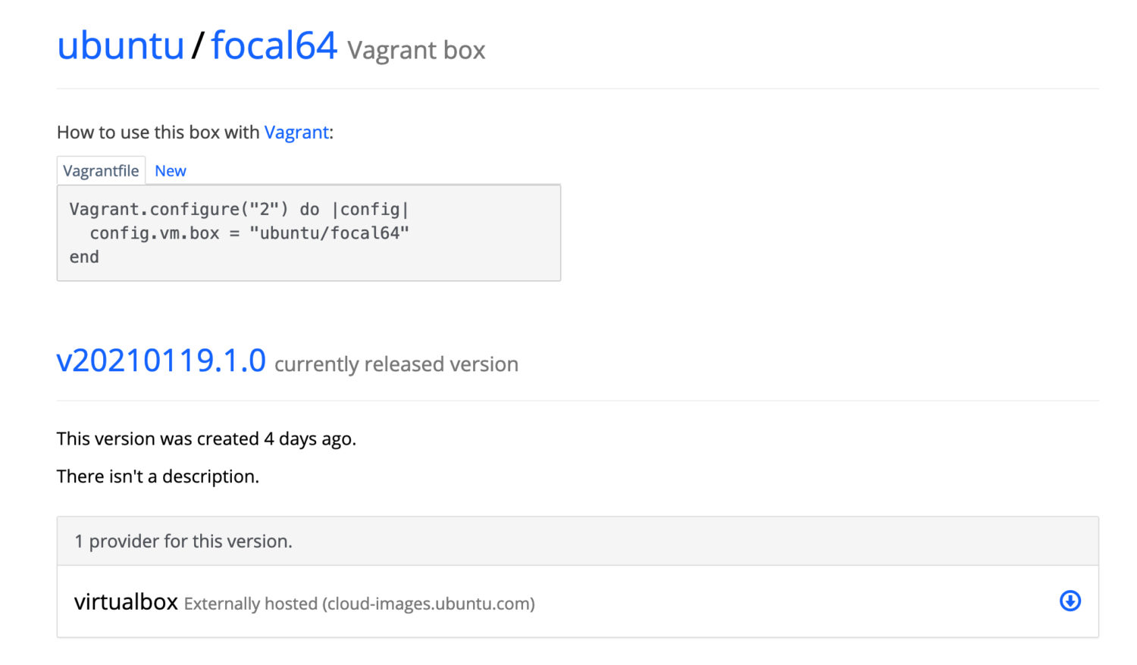Image resolution: width=1137 pixels, height=665 pixels.
Task: Click the slash between ubuntu and focal64
Action: click(197, 45)
